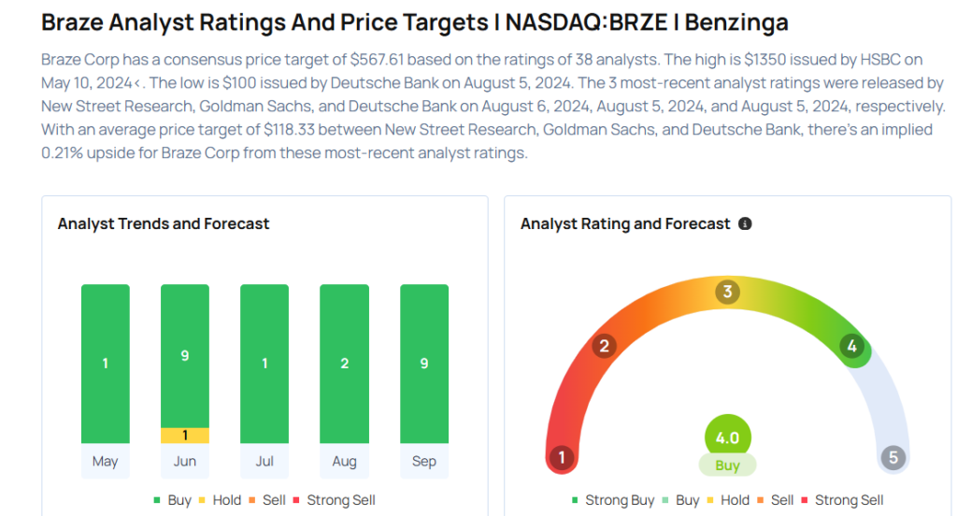The image size is (957, 516).
Task: Toggle Hold series in trends legend
Action: [x=220, y=500]
